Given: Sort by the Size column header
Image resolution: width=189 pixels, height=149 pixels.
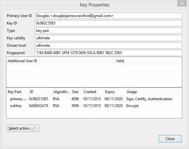Looking at the screenshot, I should tap(76, 92).
